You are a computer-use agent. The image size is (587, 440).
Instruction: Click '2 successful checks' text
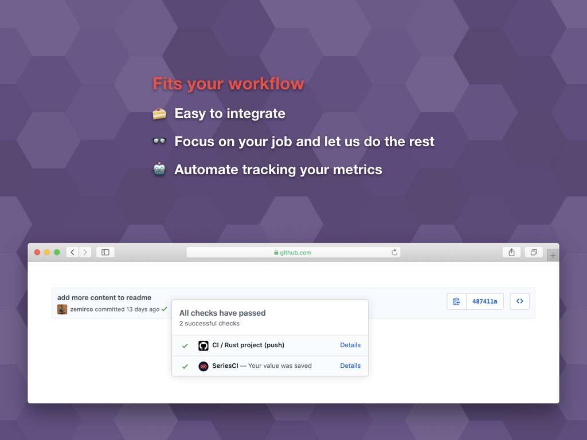coord(209,323)
